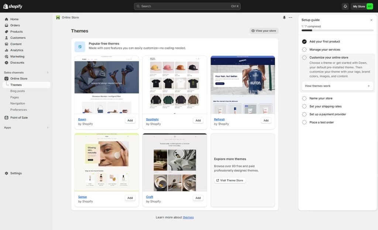Image resolution: width=378 pixels, height=230 pixels.
Task: Click the Online Store channel icon
Action: [x=7, y=79]
